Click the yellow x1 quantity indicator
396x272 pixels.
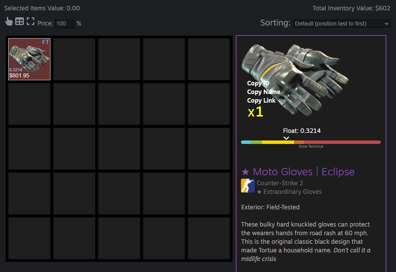[x=255, y=112]
